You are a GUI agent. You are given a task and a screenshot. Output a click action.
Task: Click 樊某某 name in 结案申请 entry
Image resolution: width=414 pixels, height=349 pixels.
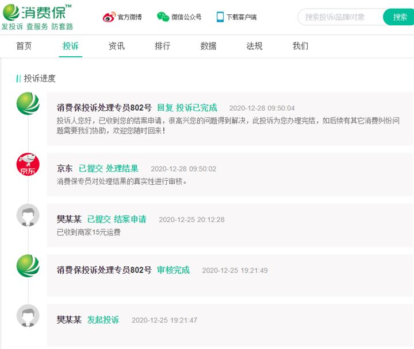tap(69, 219)
